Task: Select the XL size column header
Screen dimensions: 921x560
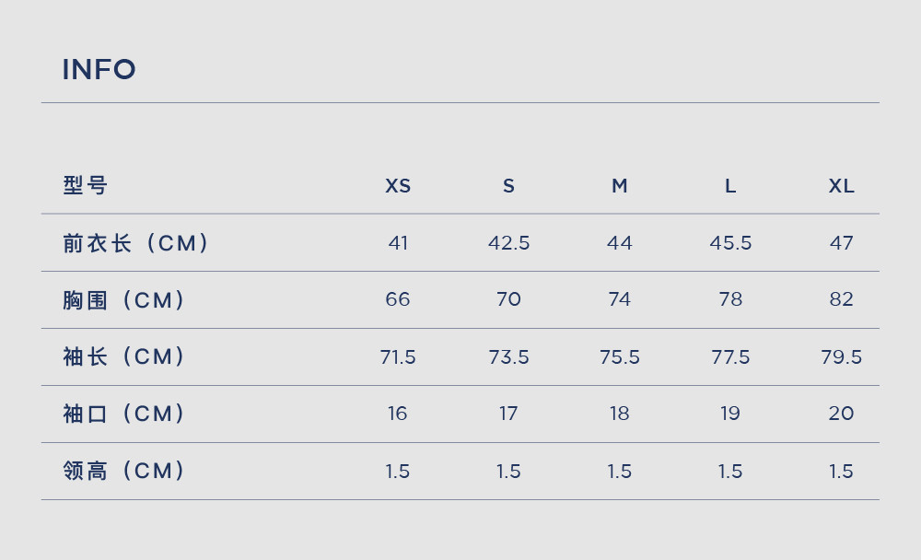Action: 841,186
